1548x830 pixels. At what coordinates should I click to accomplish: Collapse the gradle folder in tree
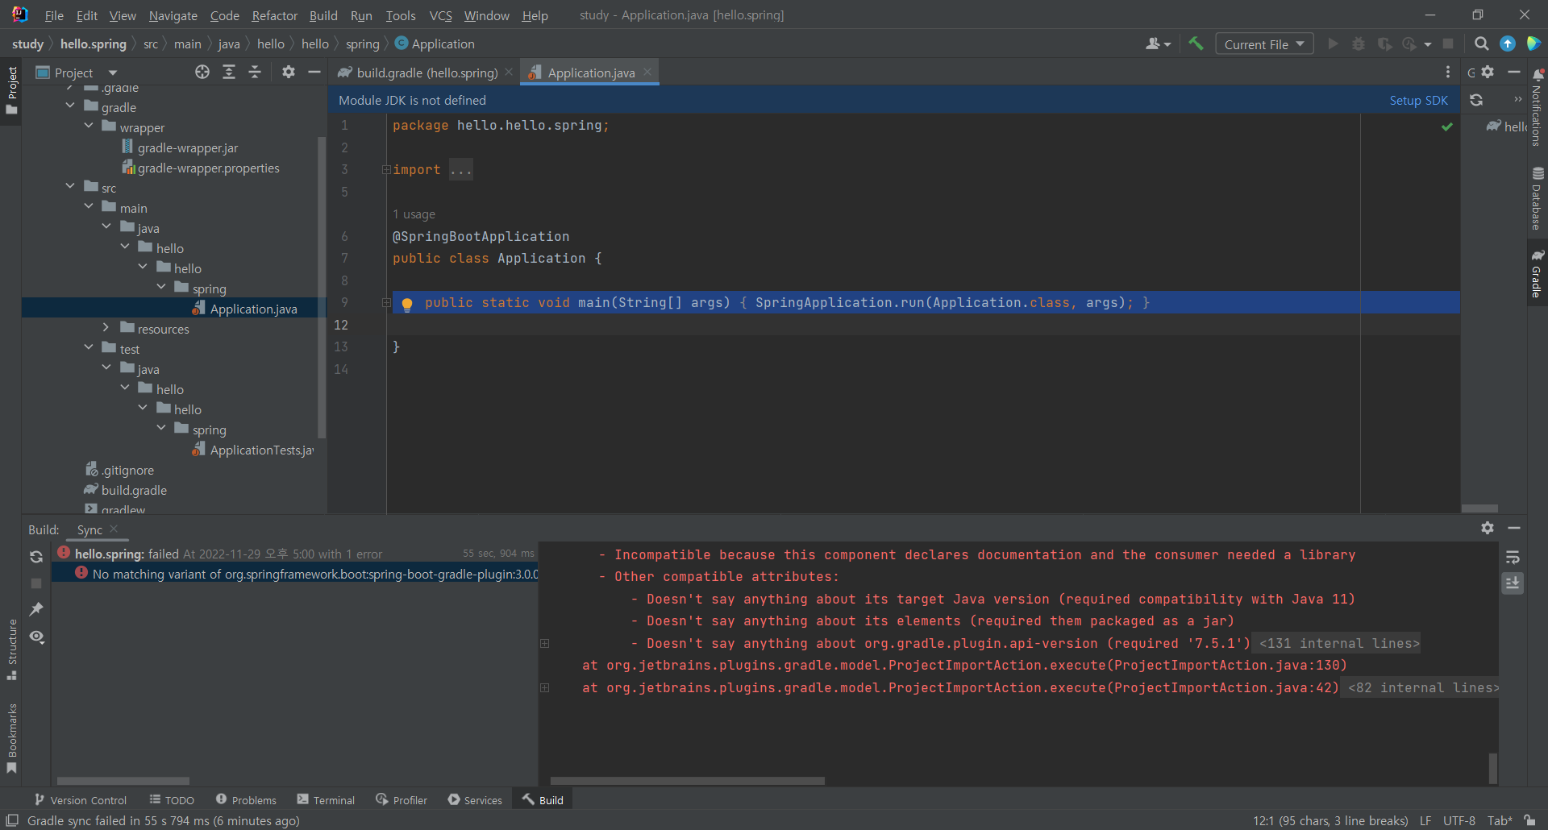point(70,106)
